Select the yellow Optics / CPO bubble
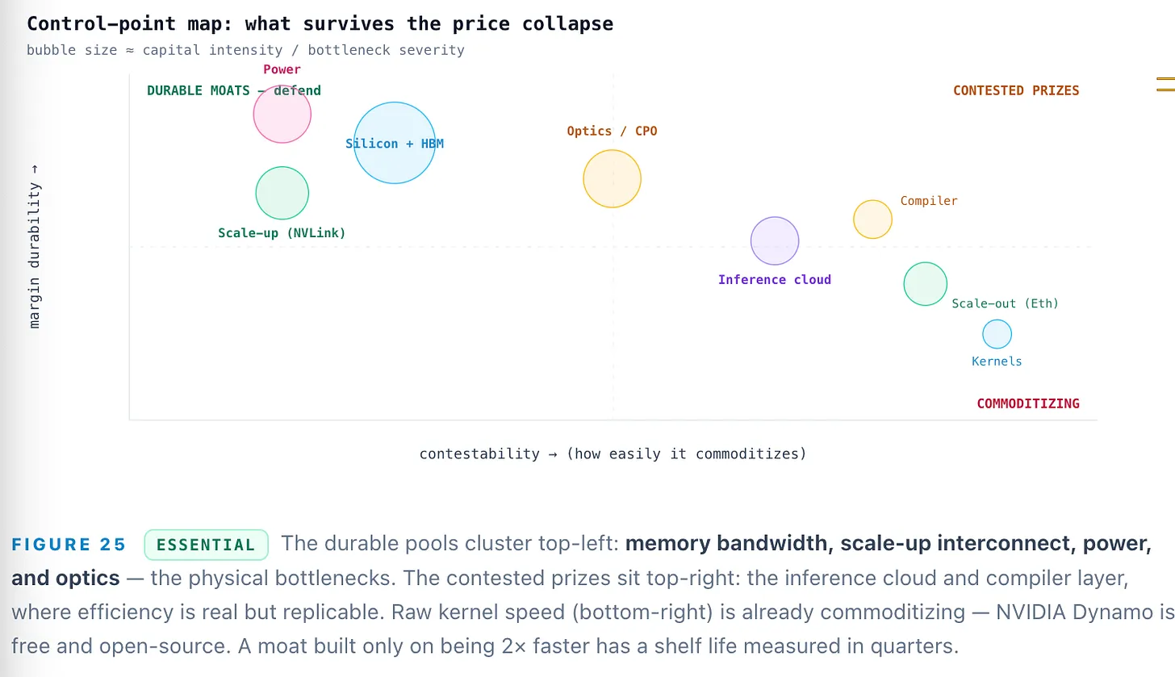 pyautogui.click(x=613, y=179)
